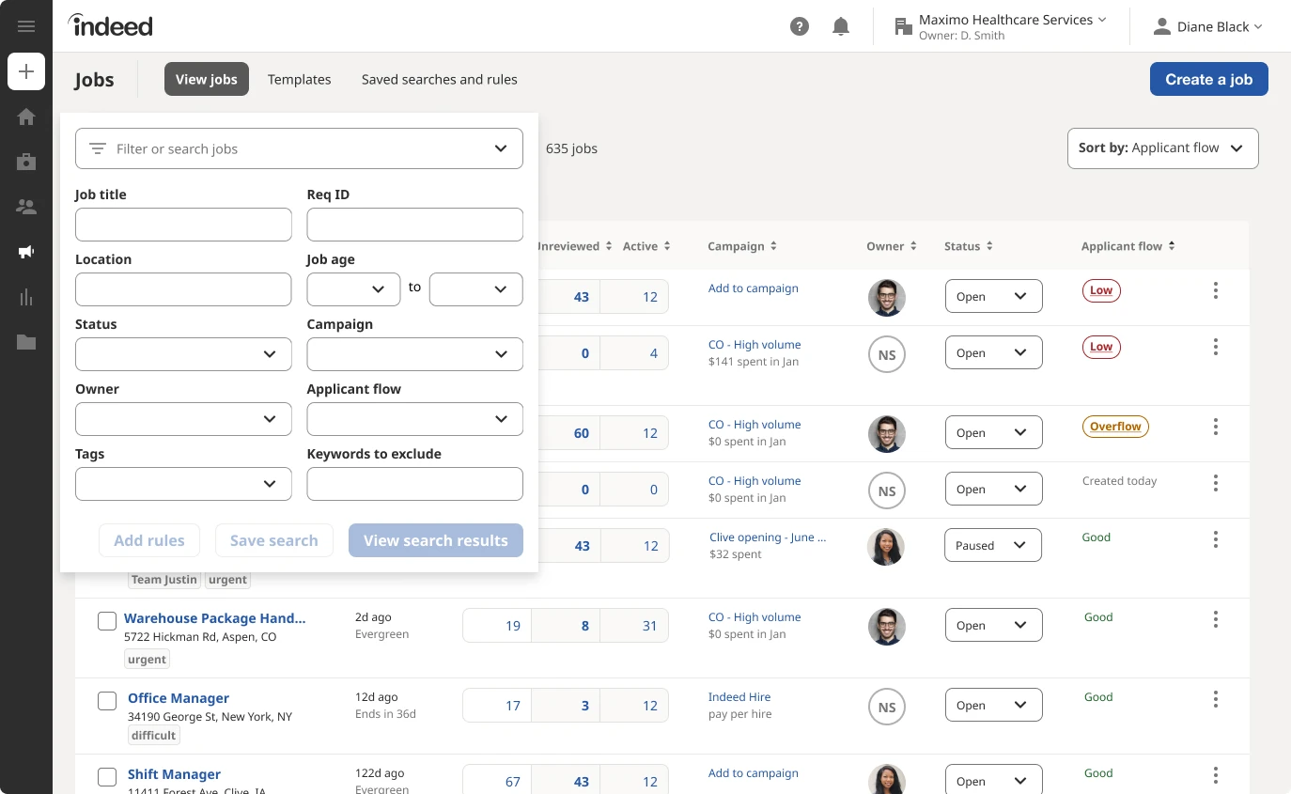Click View search results button
Screen dimensions: 1291x794
[436, 540]
